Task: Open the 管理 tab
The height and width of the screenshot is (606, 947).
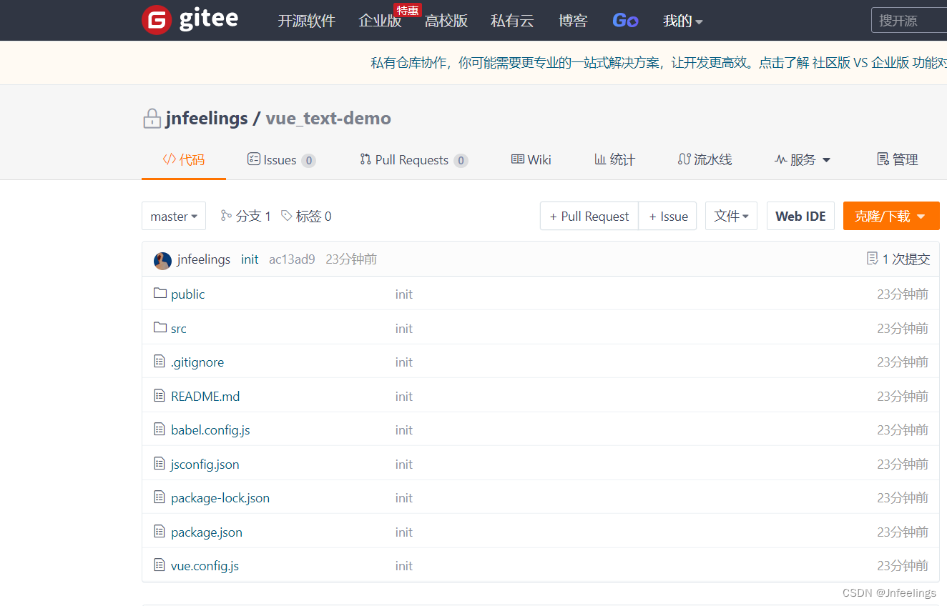Action: [x=897, y=159]
